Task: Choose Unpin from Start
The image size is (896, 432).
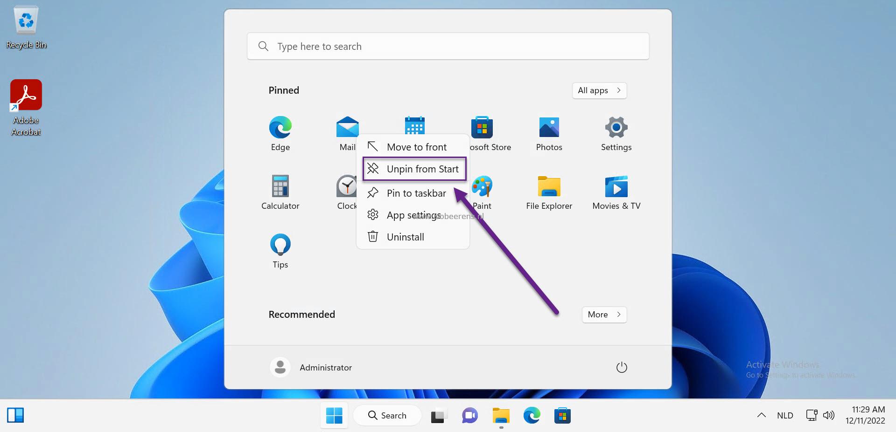Action: coord(414,169)
